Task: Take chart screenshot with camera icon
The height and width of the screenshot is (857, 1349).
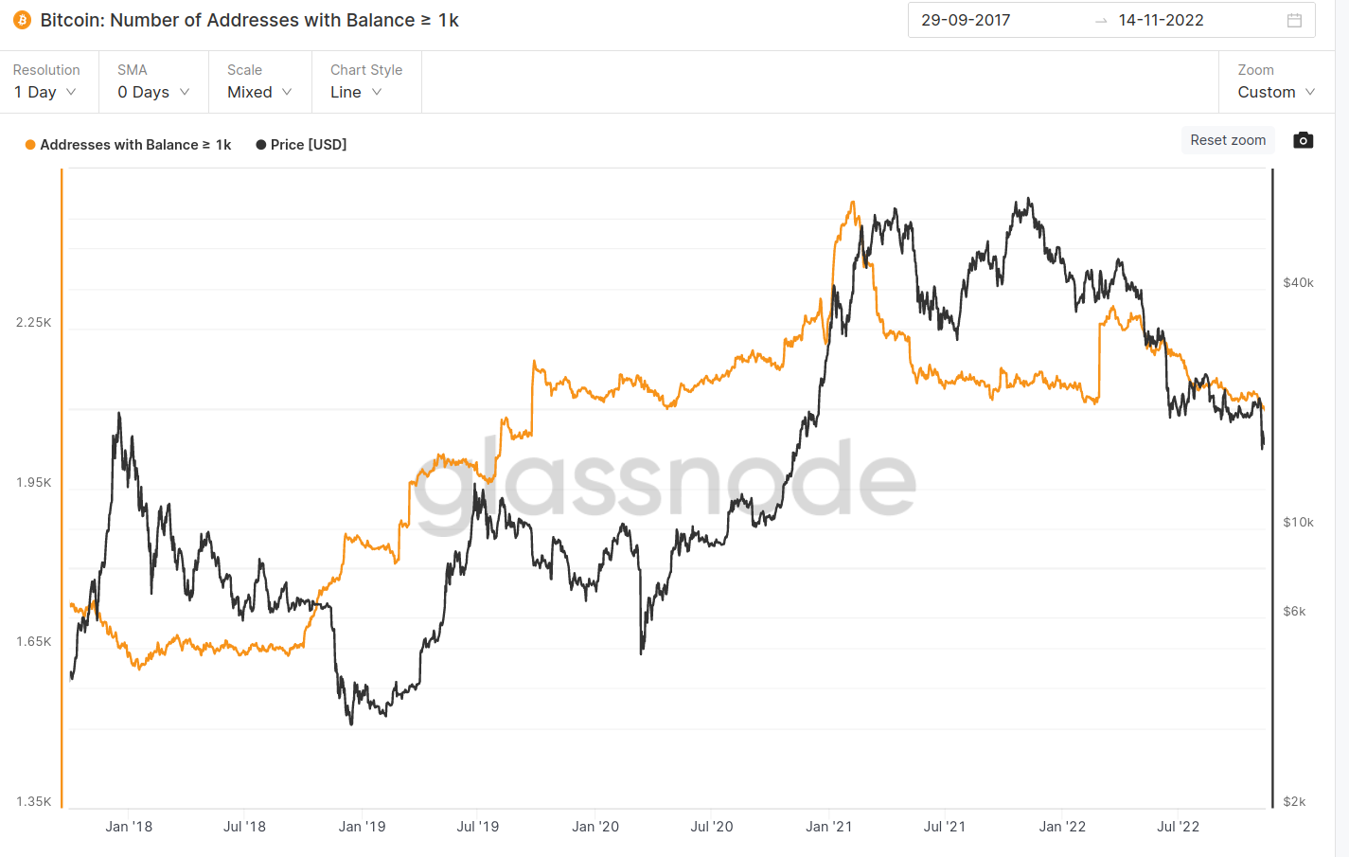Action: (x=1304, y=140)
